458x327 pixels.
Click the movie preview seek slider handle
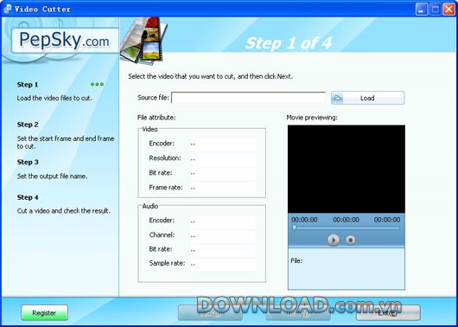[295, 228]
